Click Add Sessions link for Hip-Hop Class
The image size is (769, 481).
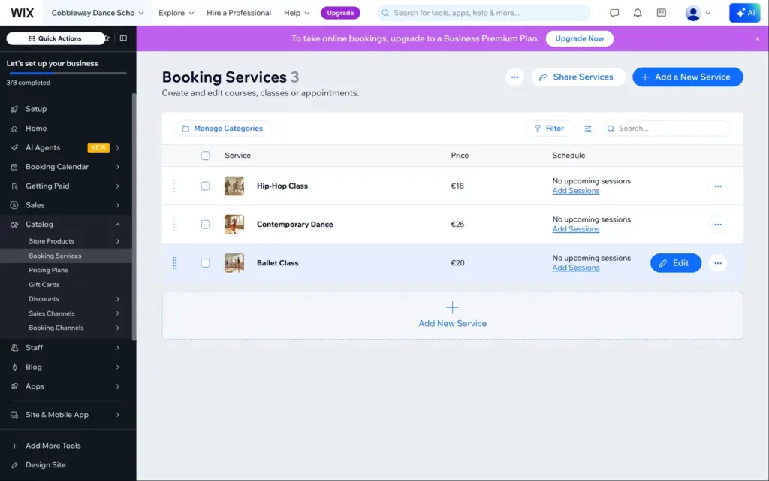(x=576, y=191)
